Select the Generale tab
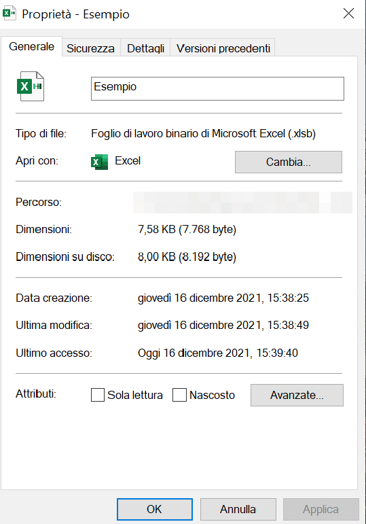 pyautogui.click(x=31, y=46)
